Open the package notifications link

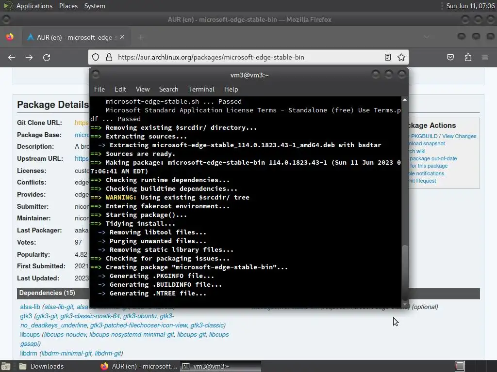[426, 173]
